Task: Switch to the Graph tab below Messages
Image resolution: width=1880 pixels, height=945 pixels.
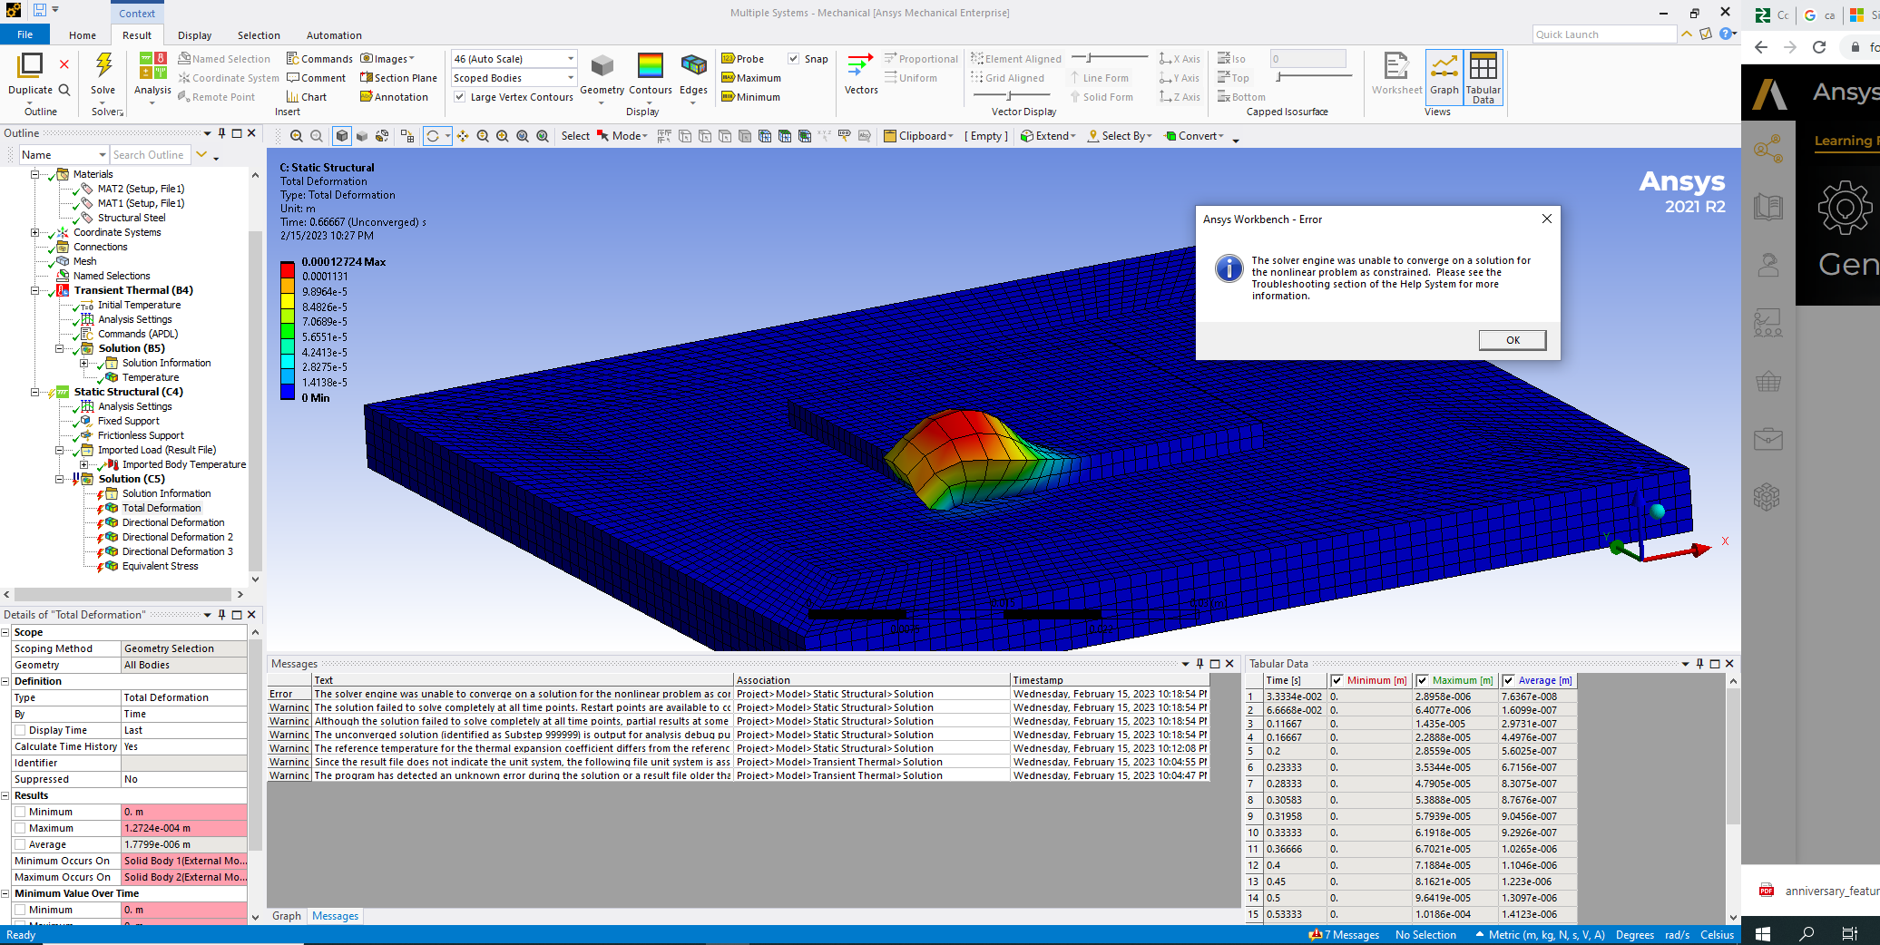Action: (286, 916)
